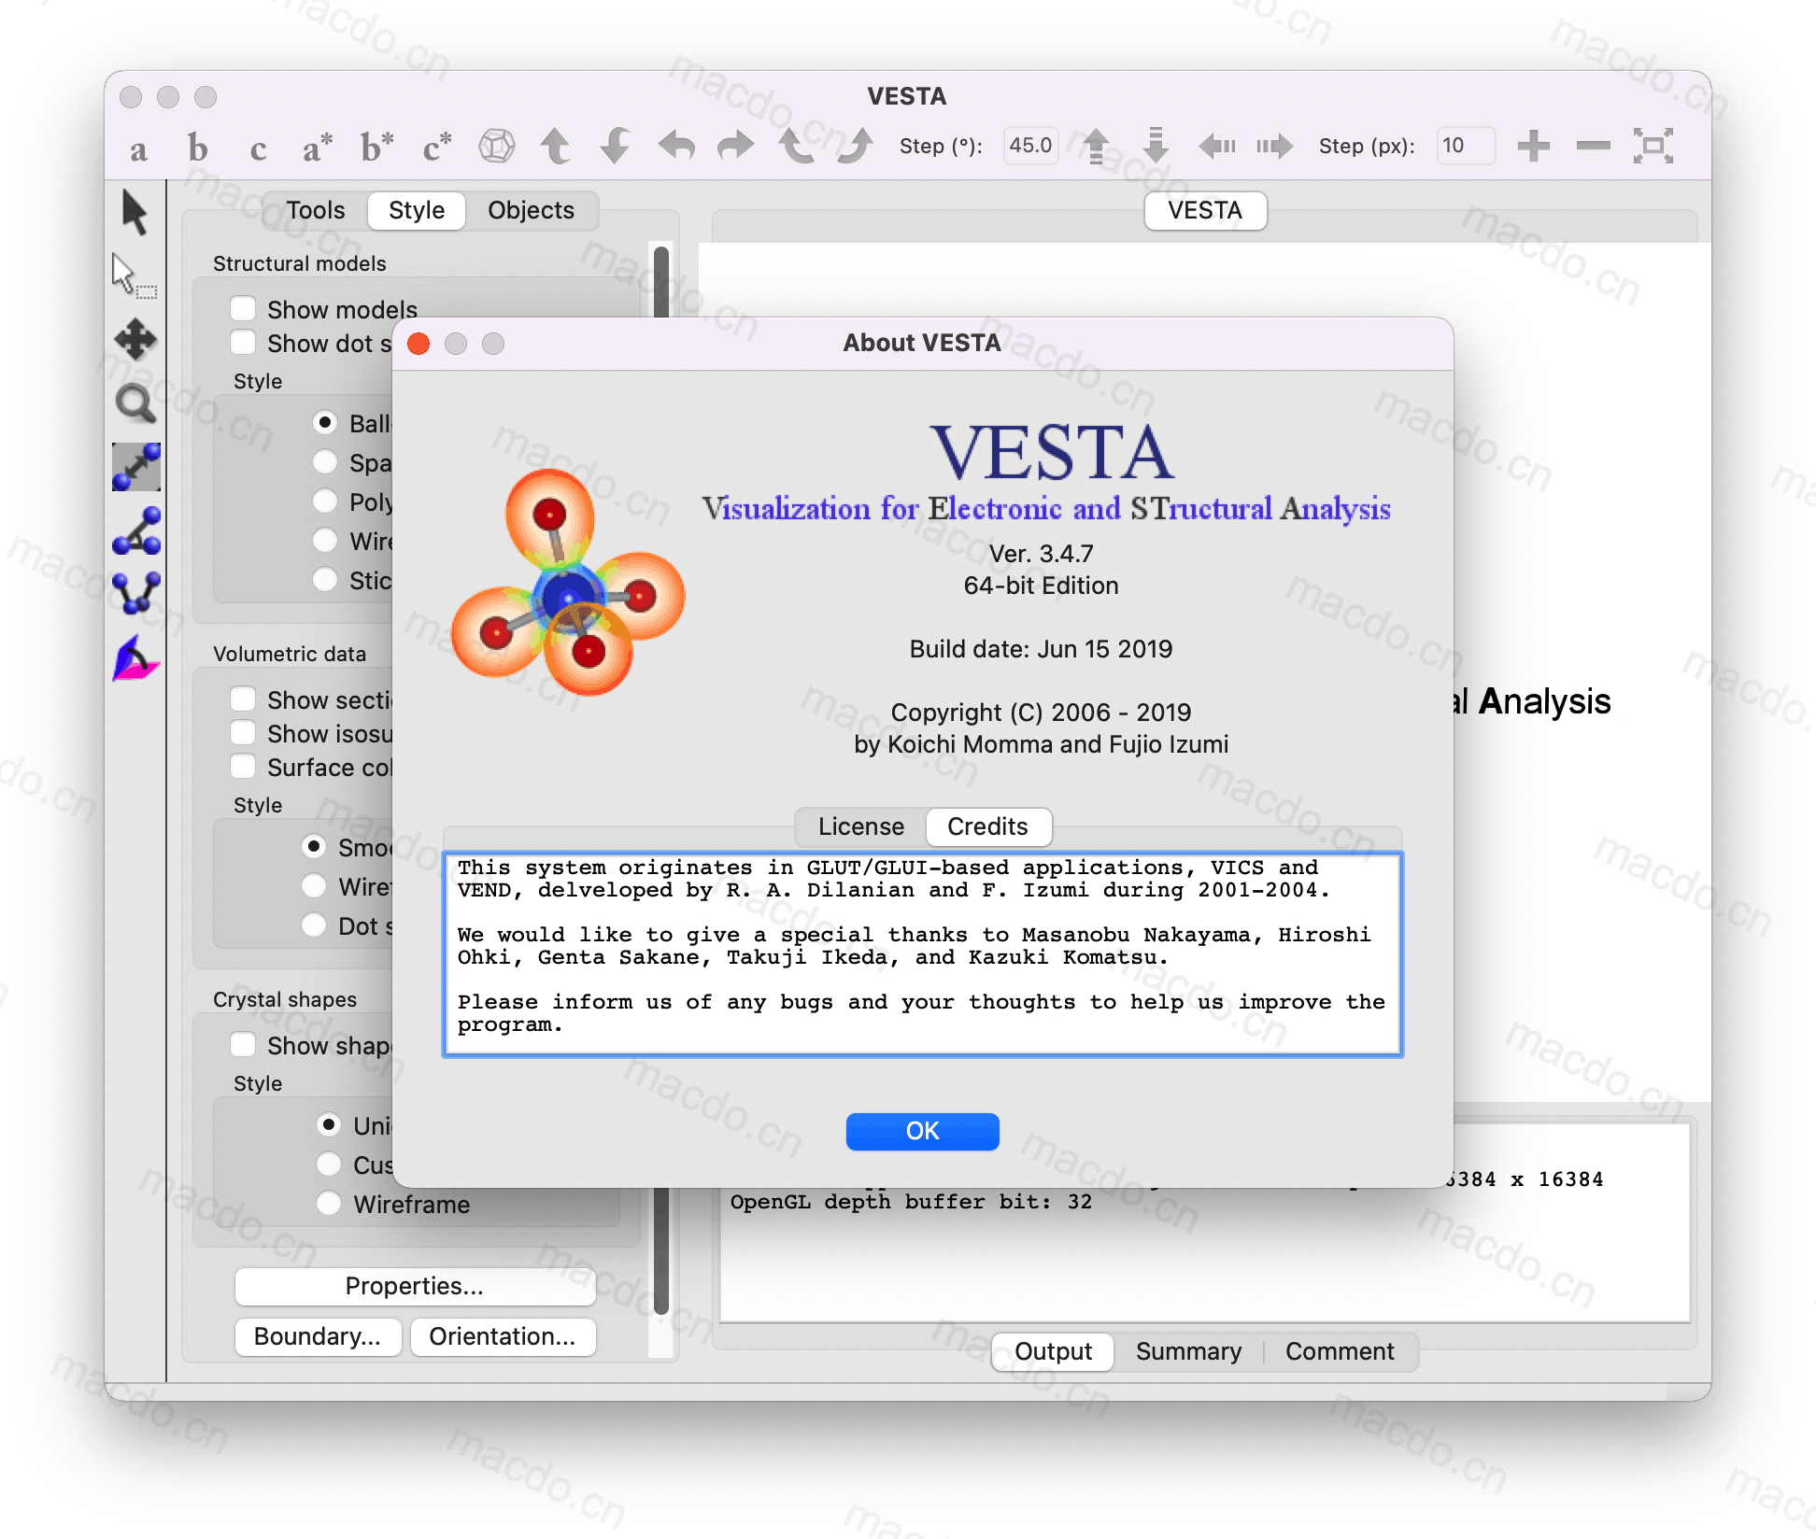The image size is (1816, 1539).
Task: Click the Step (px) input field
Action: (x=1466, y=146)
